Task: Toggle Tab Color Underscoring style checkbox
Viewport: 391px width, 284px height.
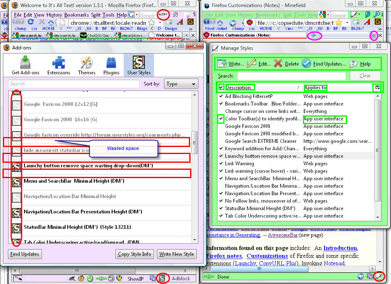Action: tap(221, 215)
